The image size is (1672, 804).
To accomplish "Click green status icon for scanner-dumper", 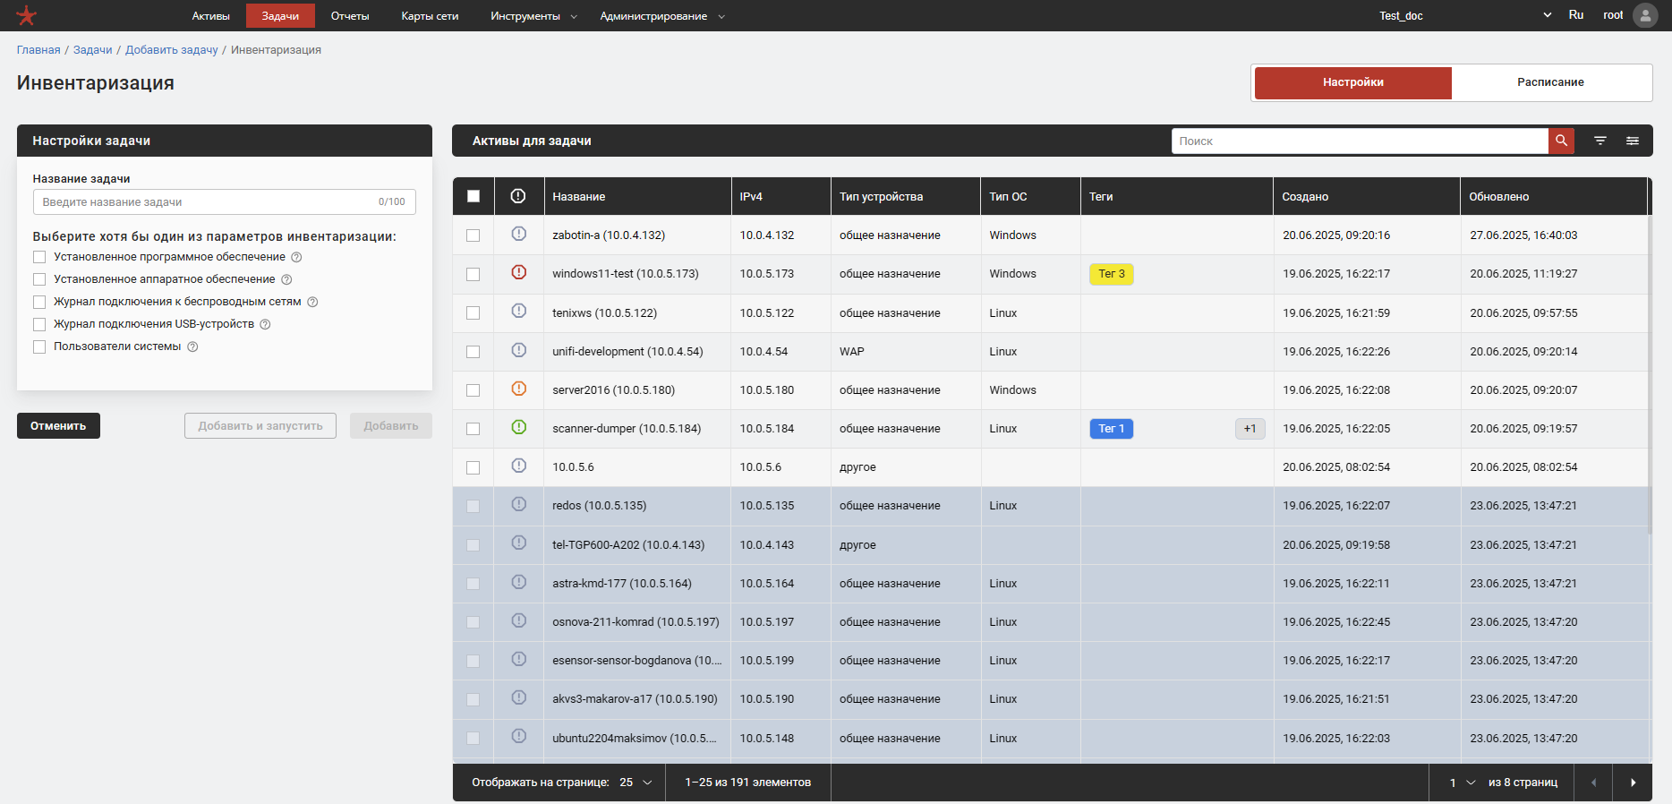I will coord(518,427).
